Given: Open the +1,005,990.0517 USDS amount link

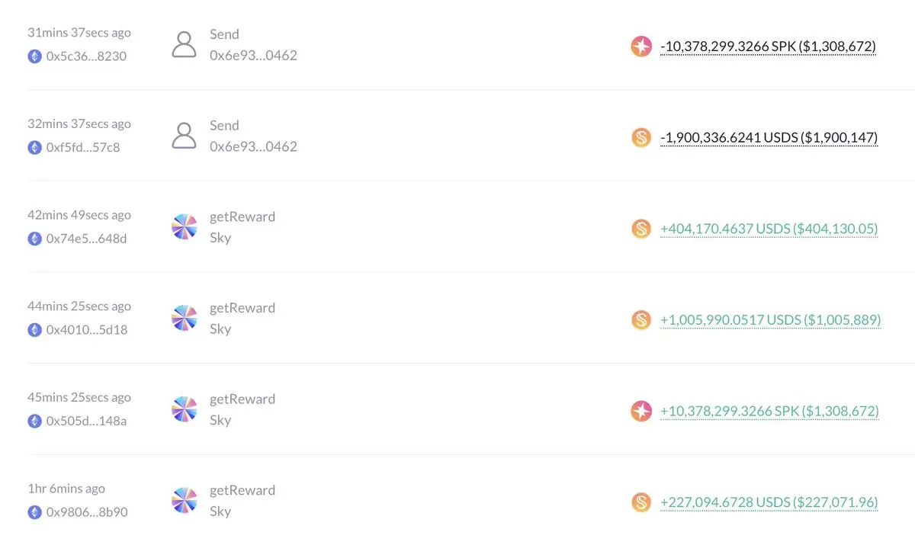Looking at the screenshot, I should (x=771, y=320).
